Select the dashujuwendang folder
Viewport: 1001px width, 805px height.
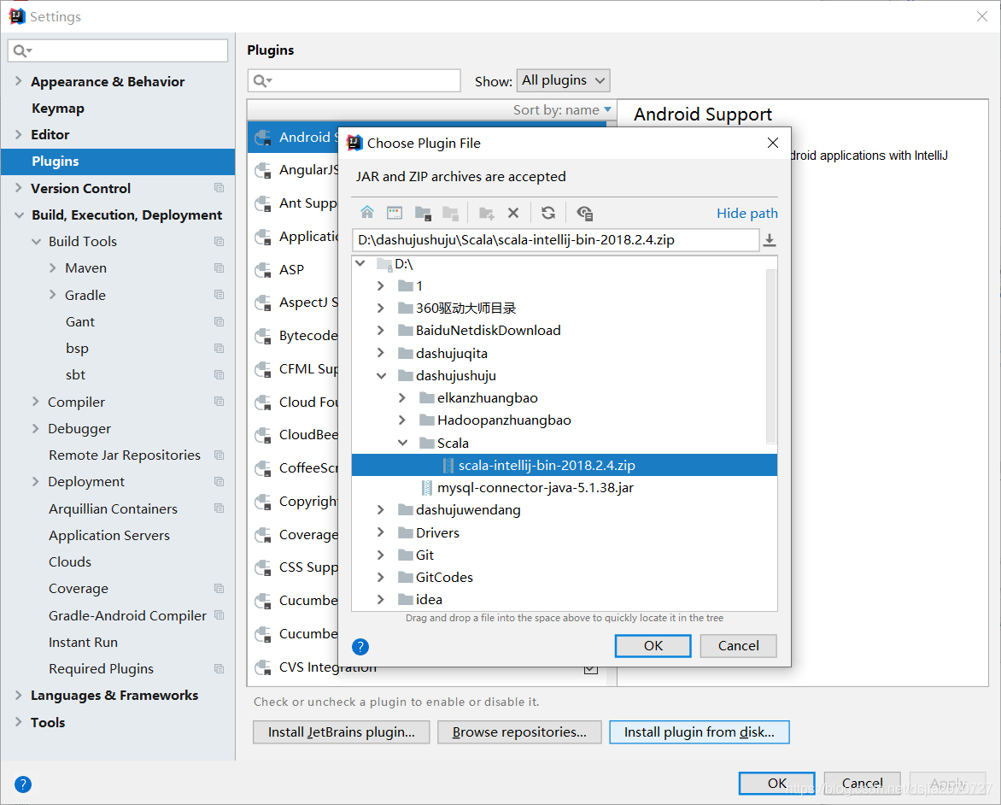pos(468,510)
